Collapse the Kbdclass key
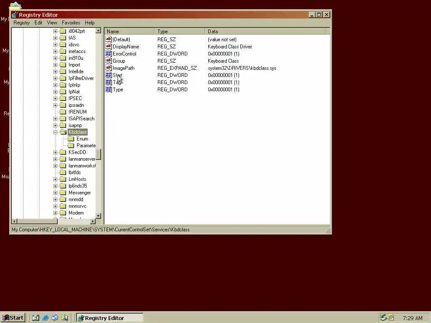431x323 pixels. click(x=55, y=132)
